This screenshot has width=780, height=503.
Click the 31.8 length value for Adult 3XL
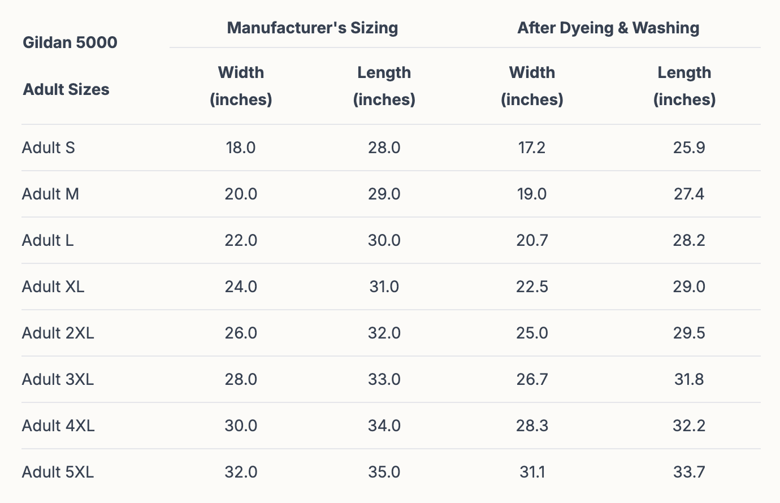coord(689,380)
